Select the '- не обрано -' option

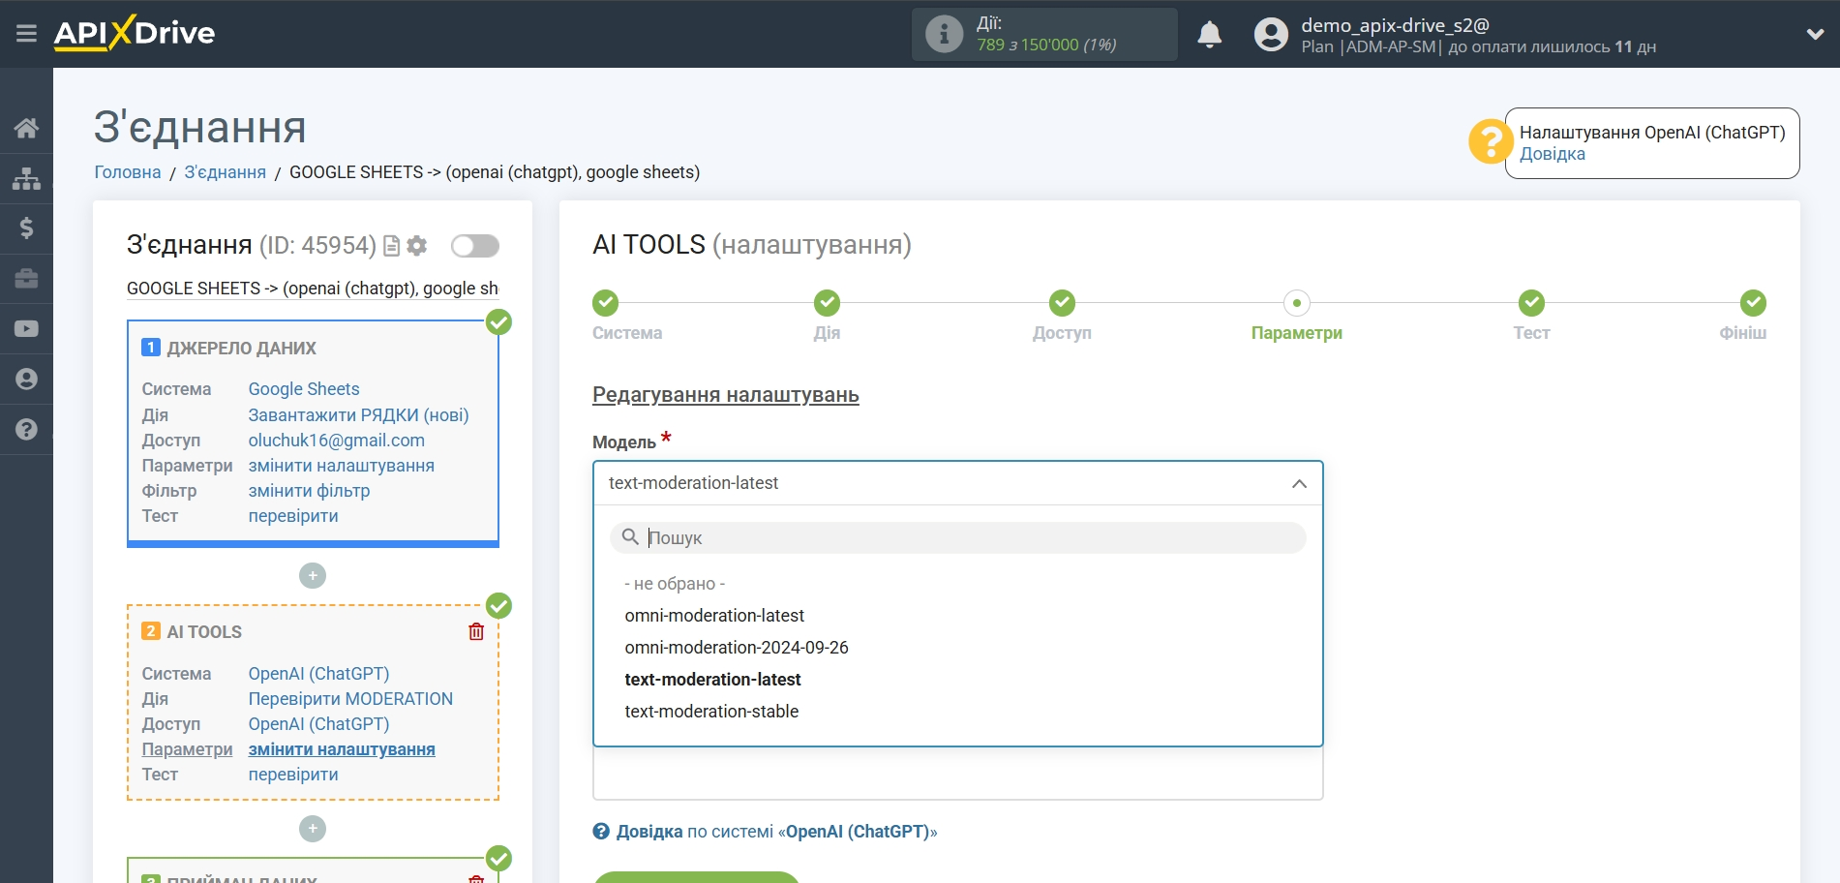coord(675,584)
